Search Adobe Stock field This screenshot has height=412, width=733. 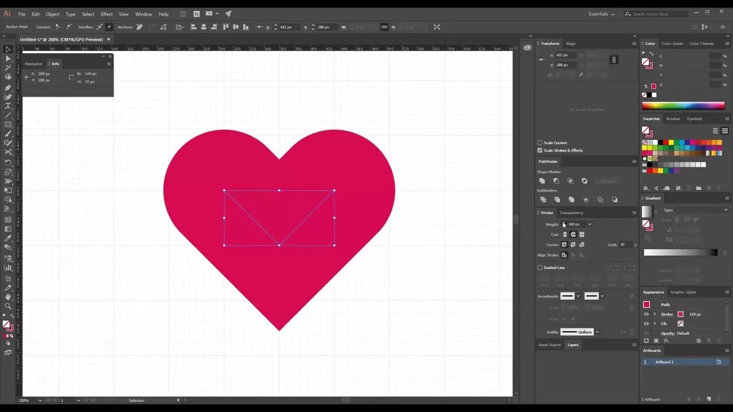656,14
